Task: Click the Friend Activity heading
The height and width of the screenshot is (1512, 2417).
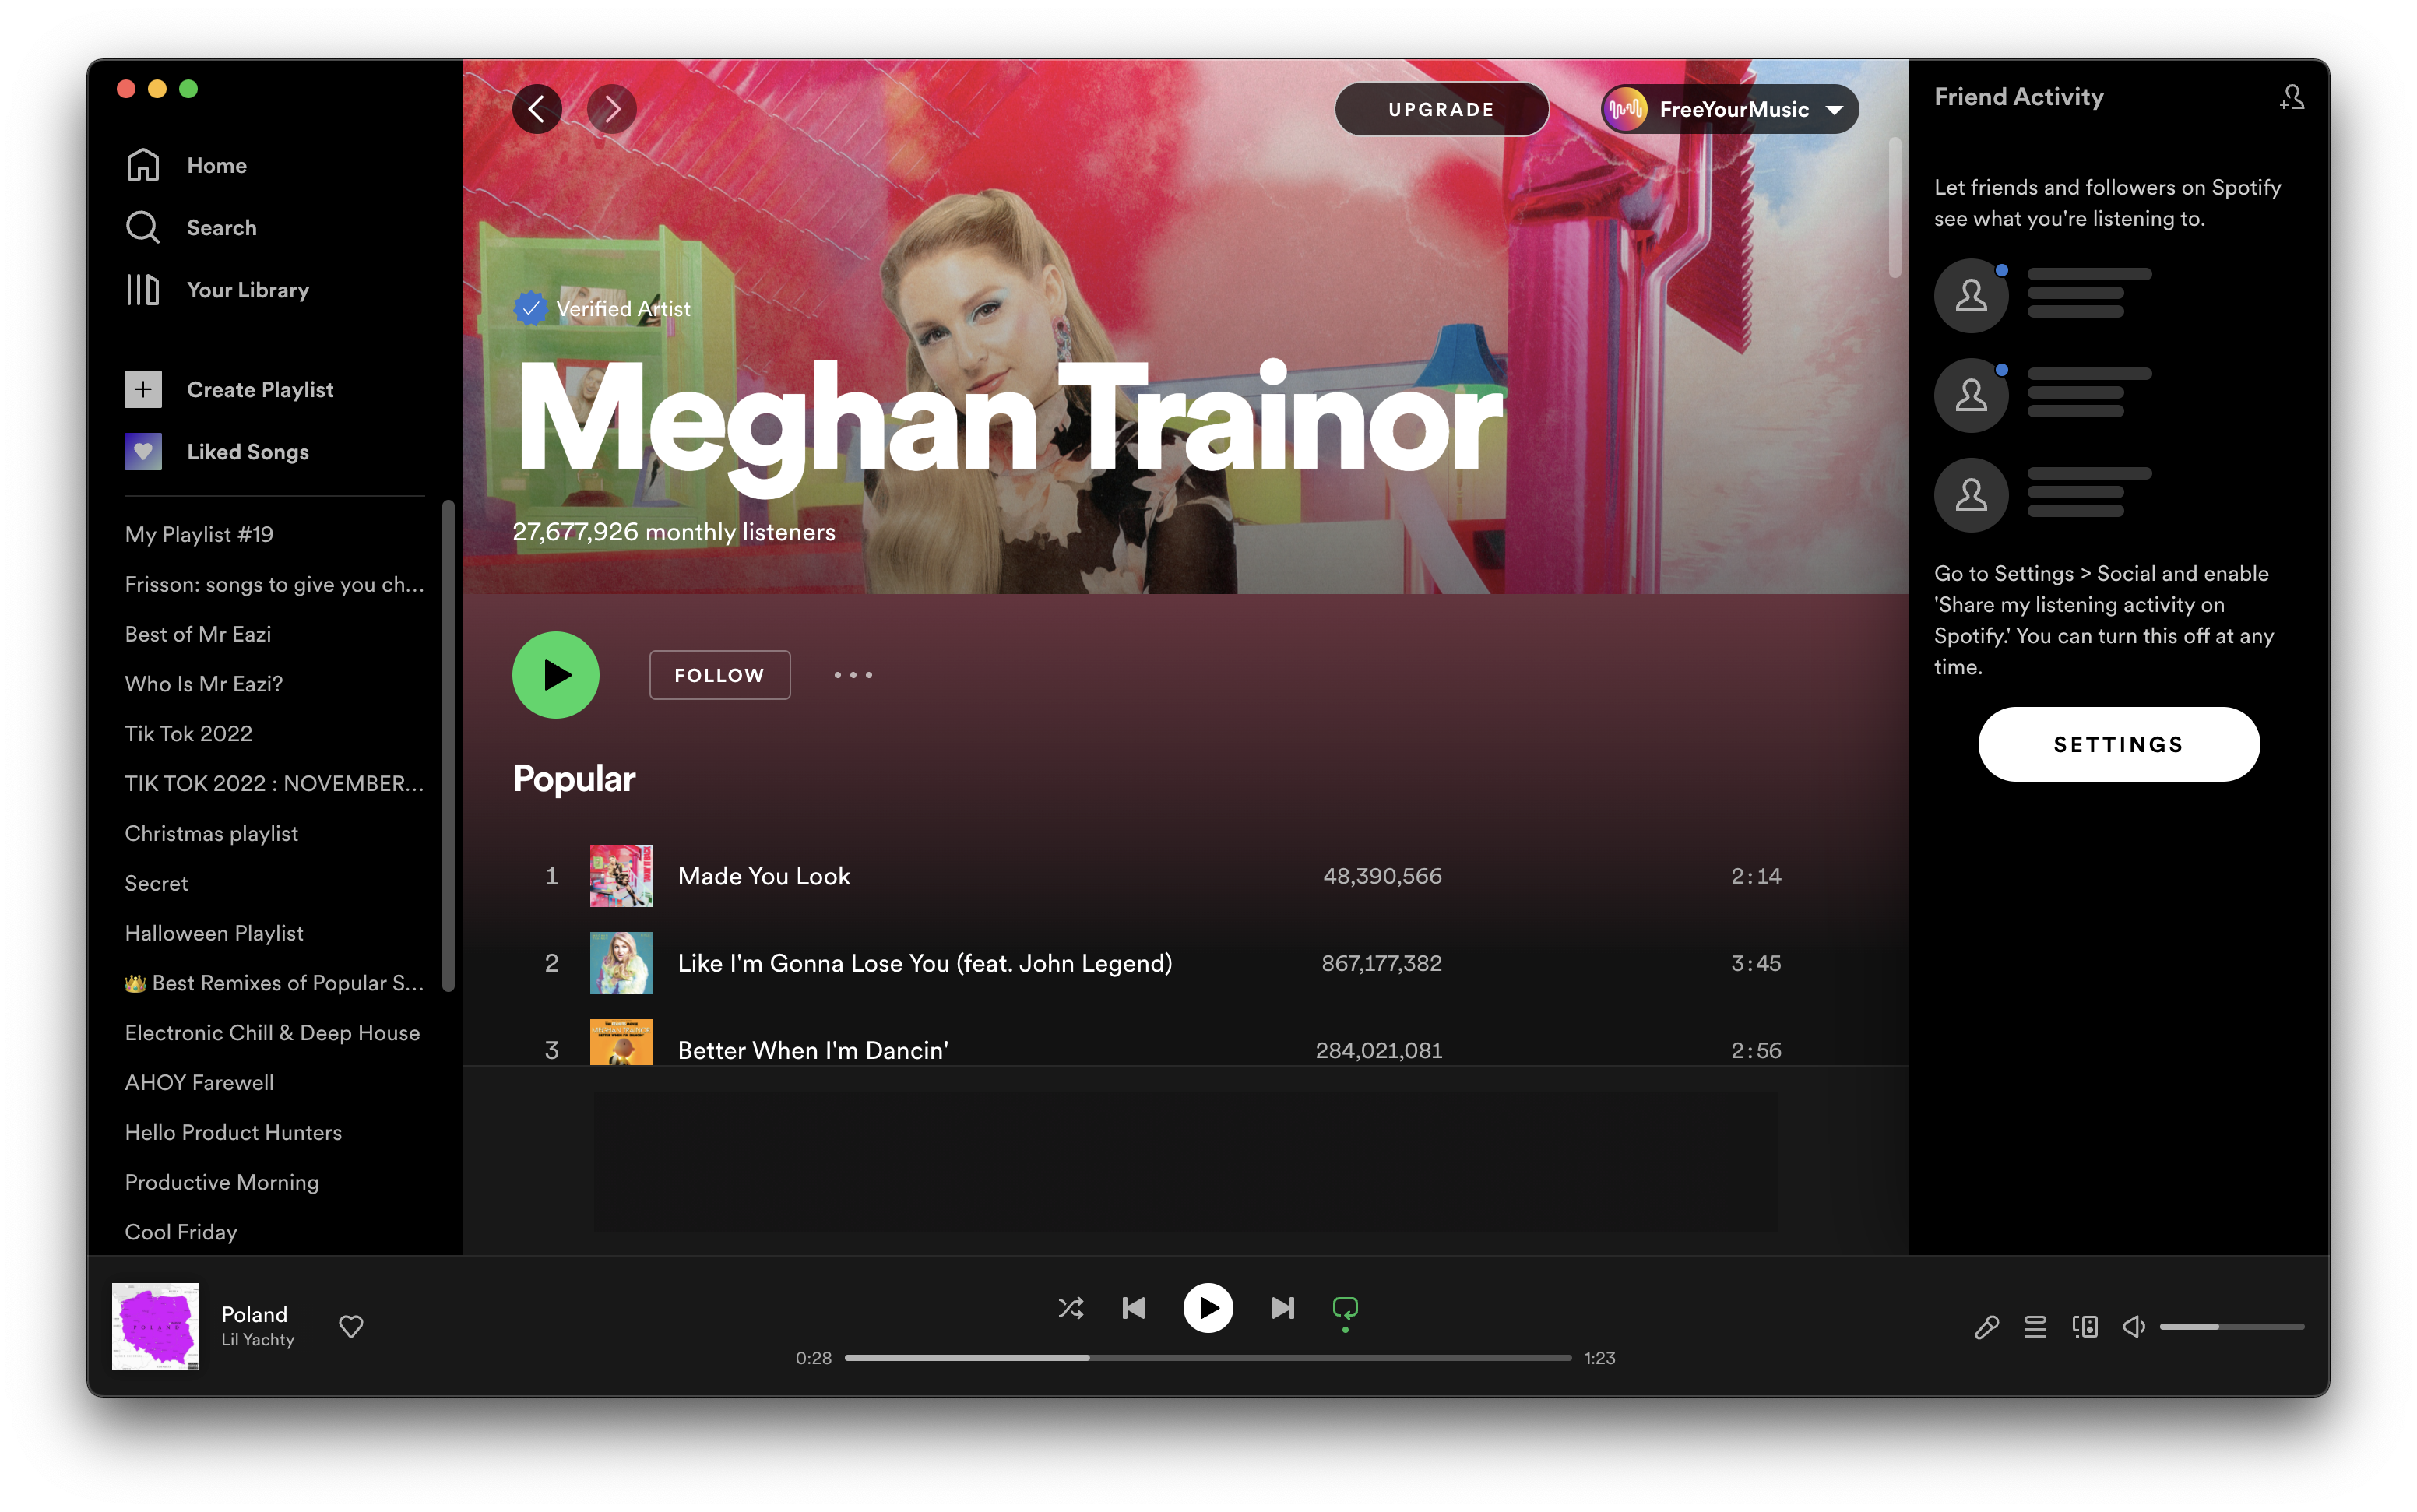Action: [x=2018, y=97]
